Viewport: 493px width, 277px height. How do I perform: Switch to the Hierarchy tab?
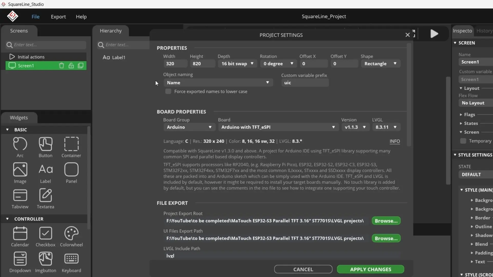(x=111, y=31)
